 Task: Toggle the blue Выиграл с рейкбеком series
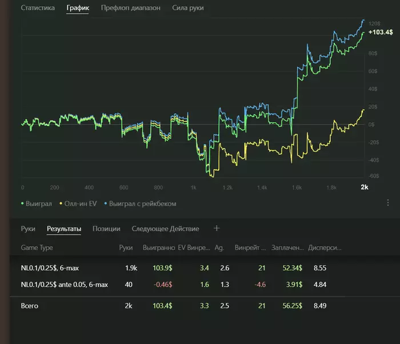click(x=141, y=203)
